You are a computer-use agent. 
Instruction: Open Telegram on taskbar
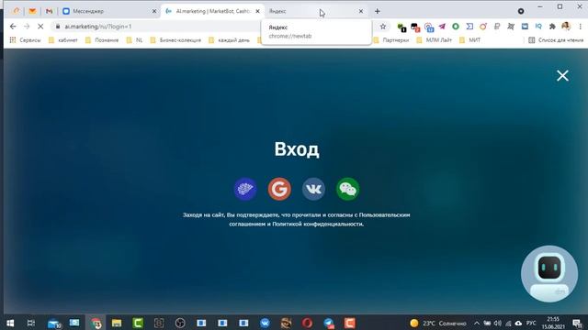click(x=329, y=323)
